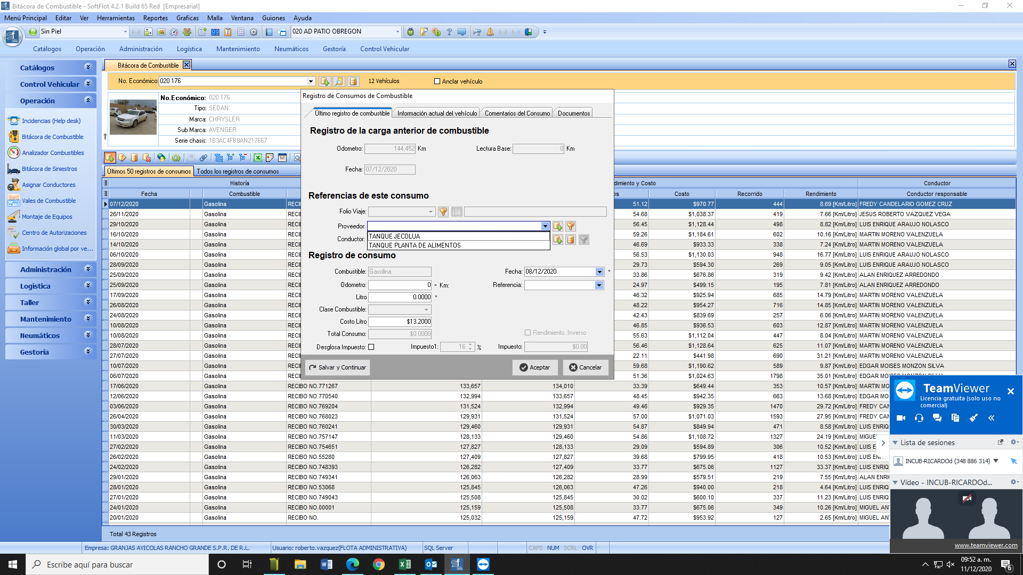Click into the Odometro input field
This screenshot has width=1023, height=575.
(400, 285)
